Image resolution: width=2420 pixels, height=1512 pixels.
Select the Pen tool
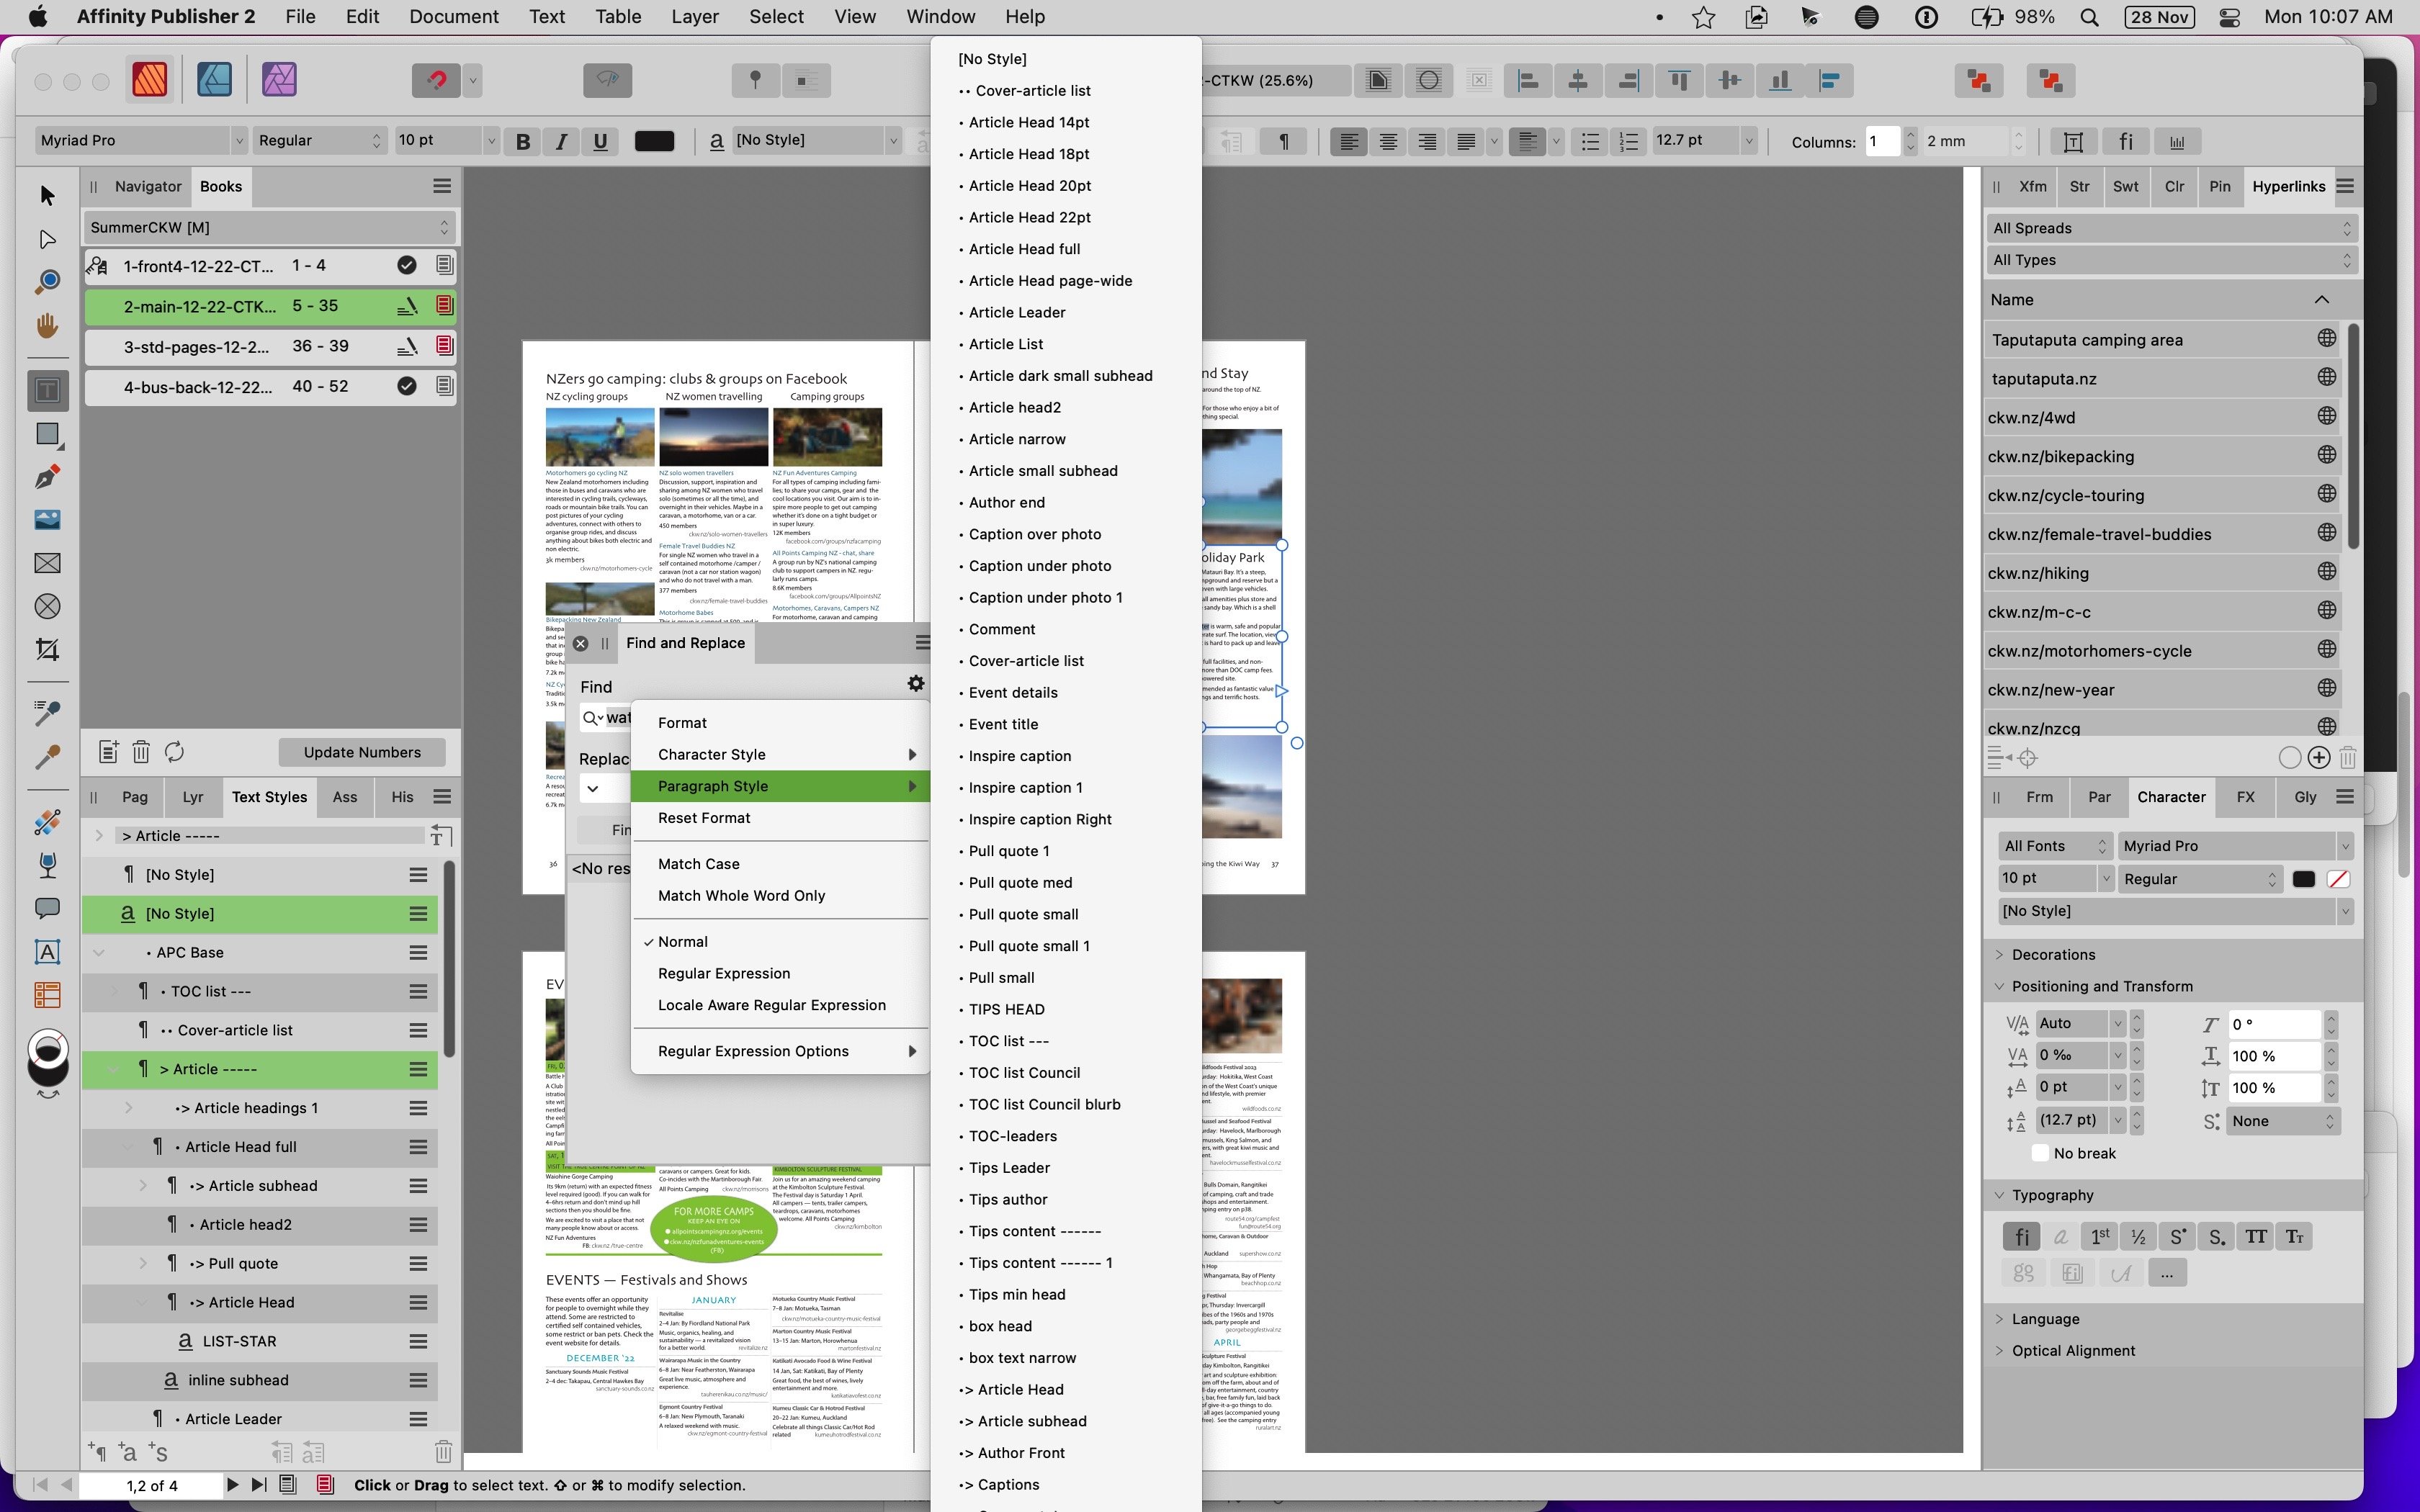(47, 477)
